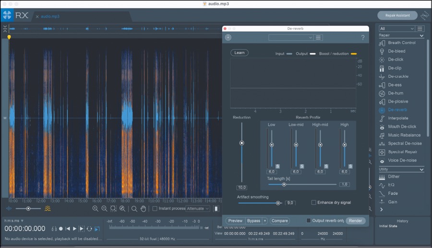Open De-reverb help question mark
The height and width of the screenshot is (248, 432).
363,37
